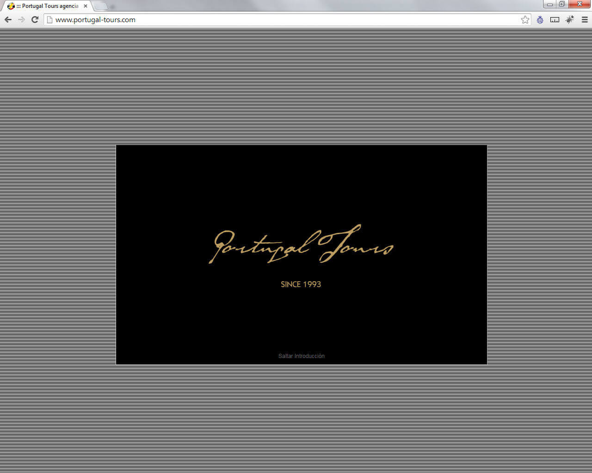Bookmark this page with the star icon

click(x=525, y=19)
